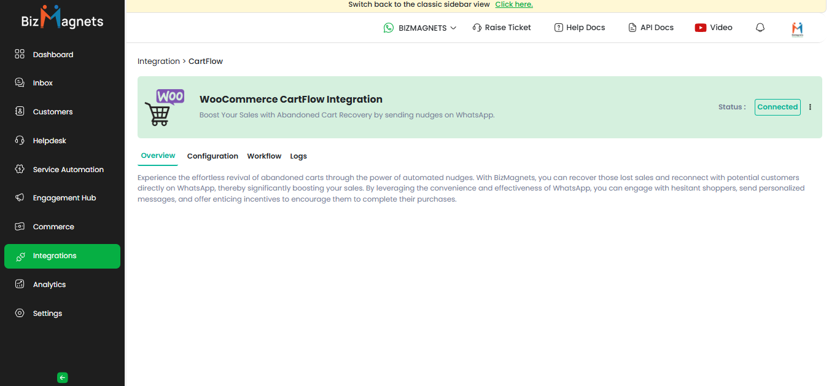
Task: Select the Helpdesk headset icon
Action: click(20, 141)
